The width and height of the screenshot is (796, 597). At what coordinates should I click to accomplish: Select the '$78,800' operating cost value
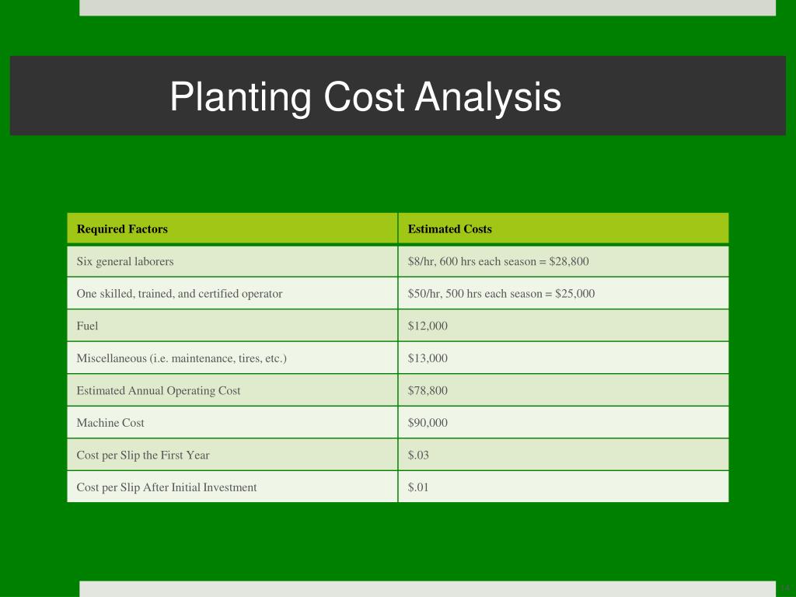coord(428,390)
